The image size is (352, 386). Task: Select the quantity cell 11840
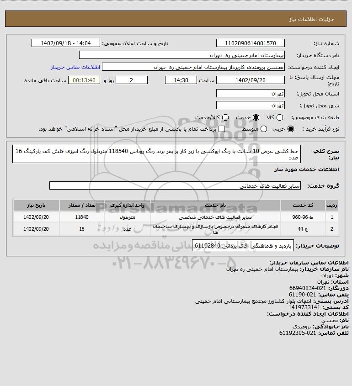(x=82, y=217)
